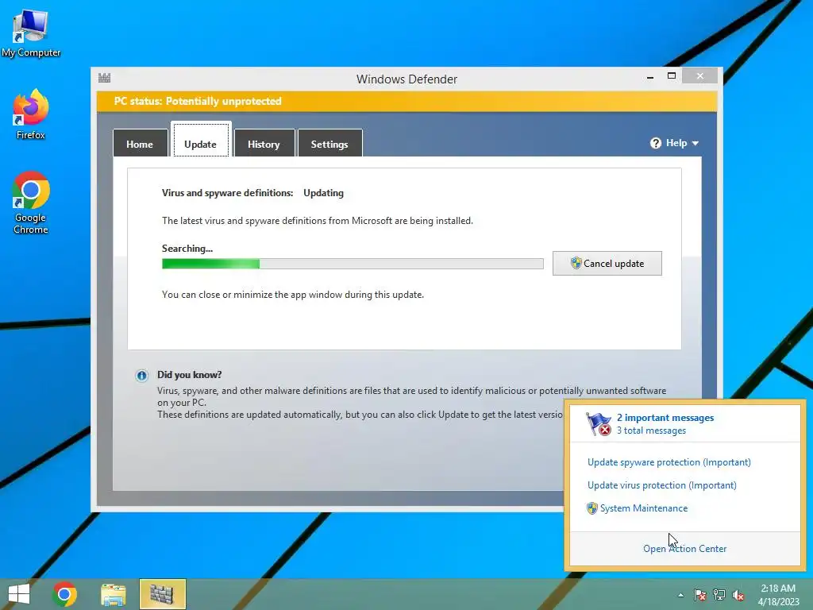Open System Maintenance link
This screenshot has width=813, height=610.
(643, 508)
